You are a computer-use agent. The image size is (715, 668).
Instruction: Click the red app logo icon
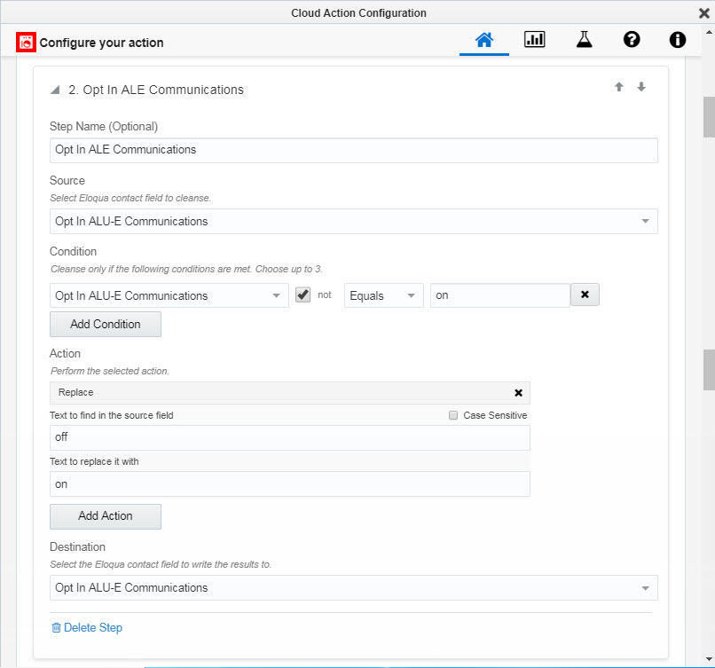click(x=26, y=43)
